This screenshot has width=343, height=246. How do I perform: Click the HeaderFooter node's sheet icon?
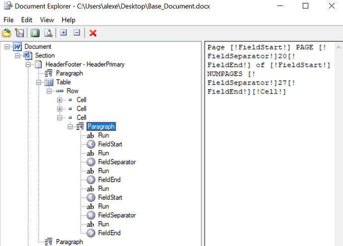pos(38,64)
